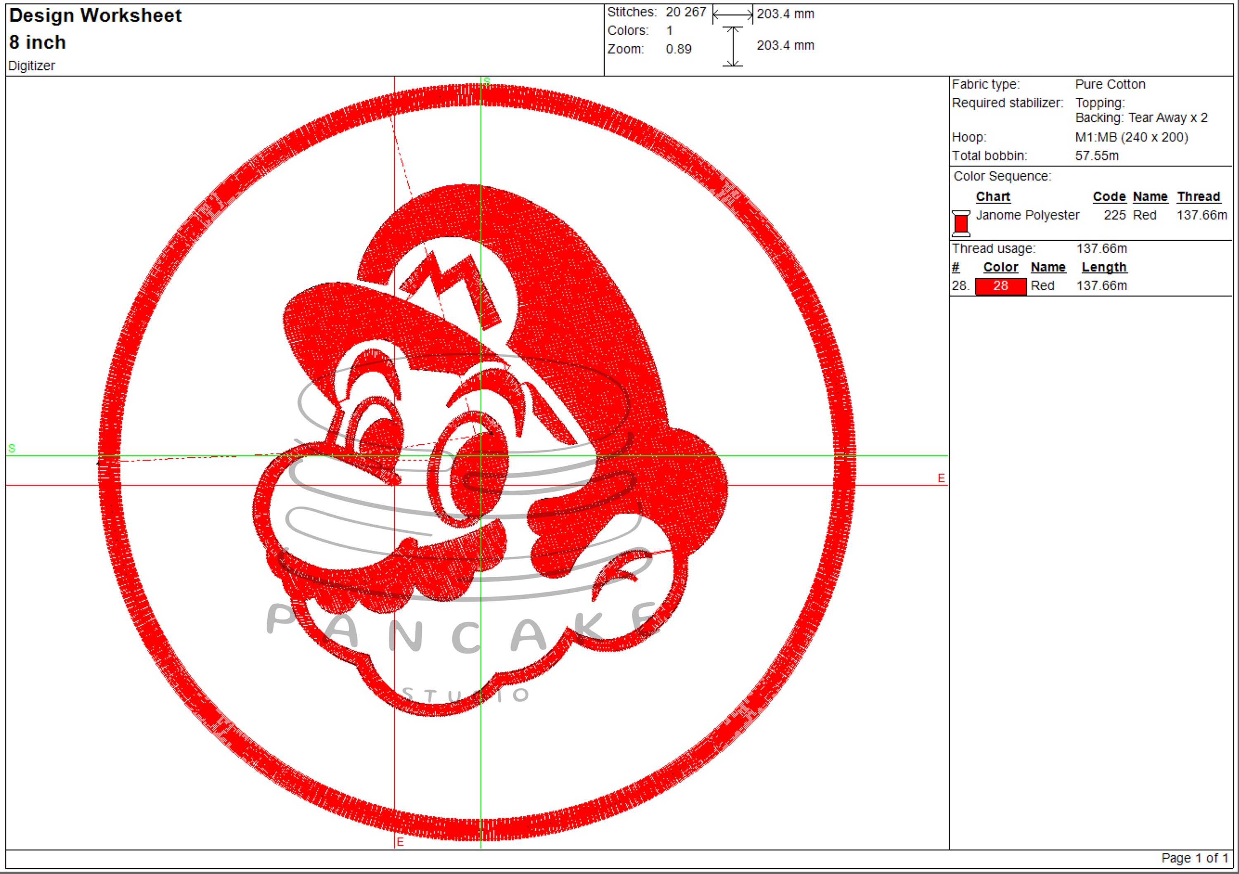Click the Chart column header

tap(993, 197)
